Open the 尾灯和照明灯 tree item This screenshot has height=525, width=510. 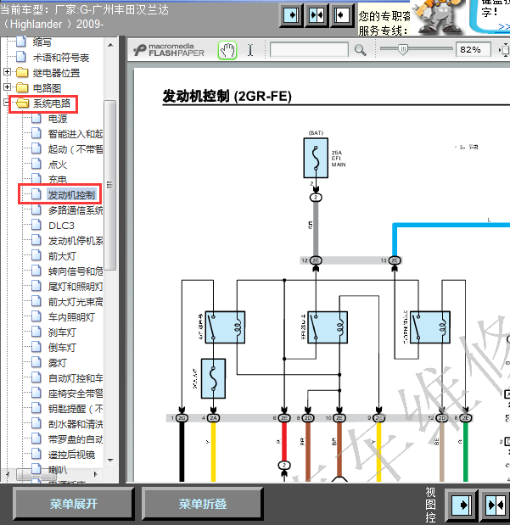coord(76,287)
